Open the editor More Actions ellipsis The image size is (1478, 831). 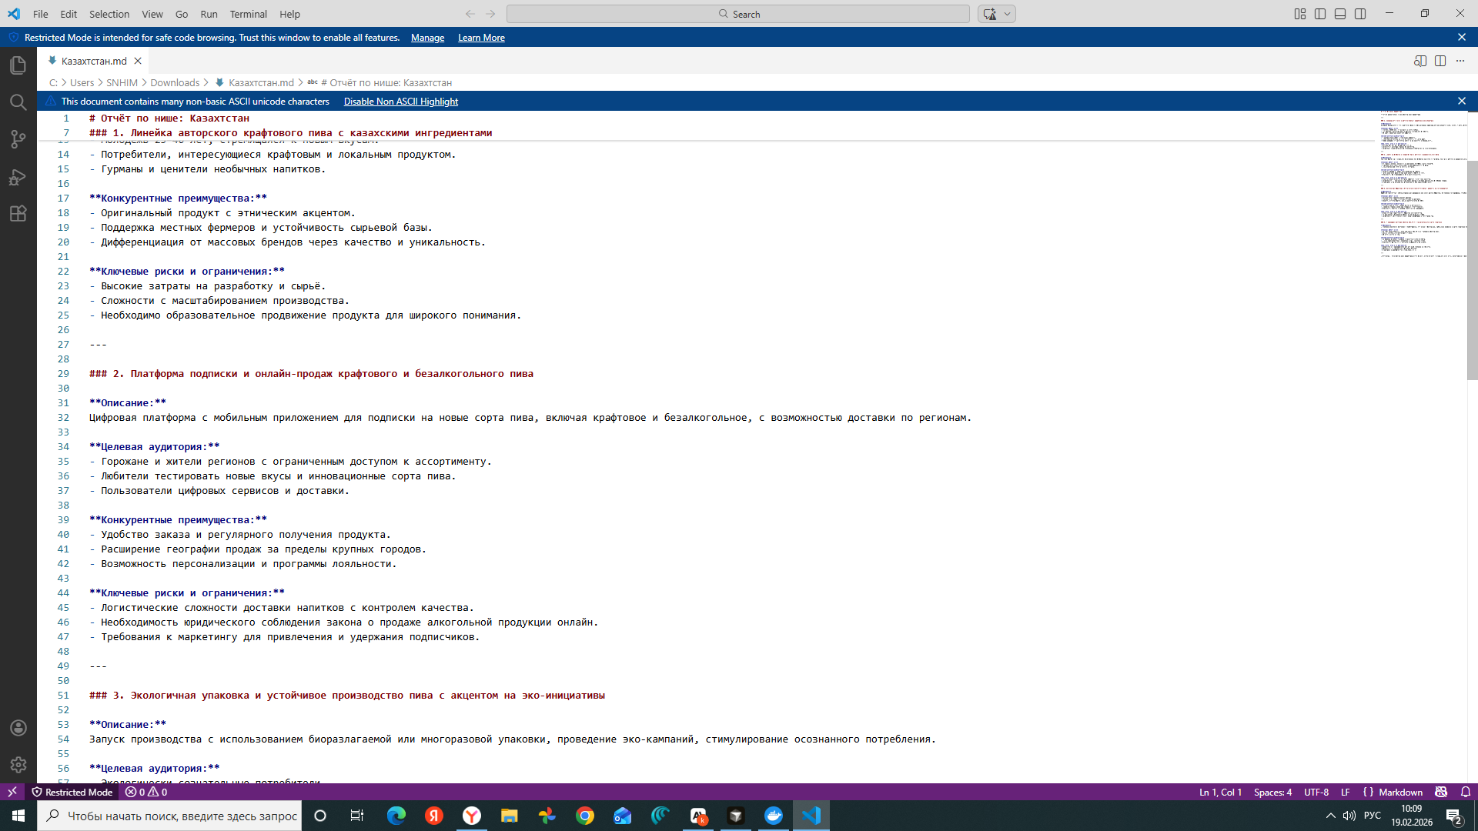[1460, 61]
